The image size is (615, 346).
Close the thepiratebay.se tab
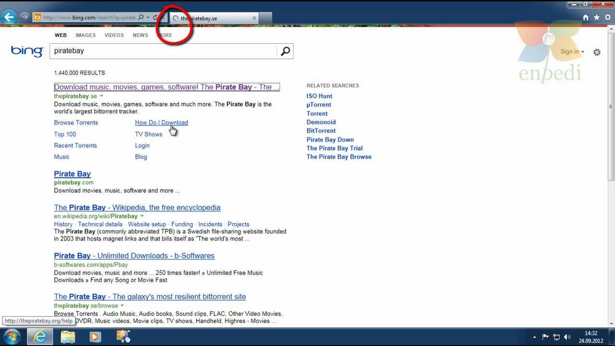[x=254, y=18]
